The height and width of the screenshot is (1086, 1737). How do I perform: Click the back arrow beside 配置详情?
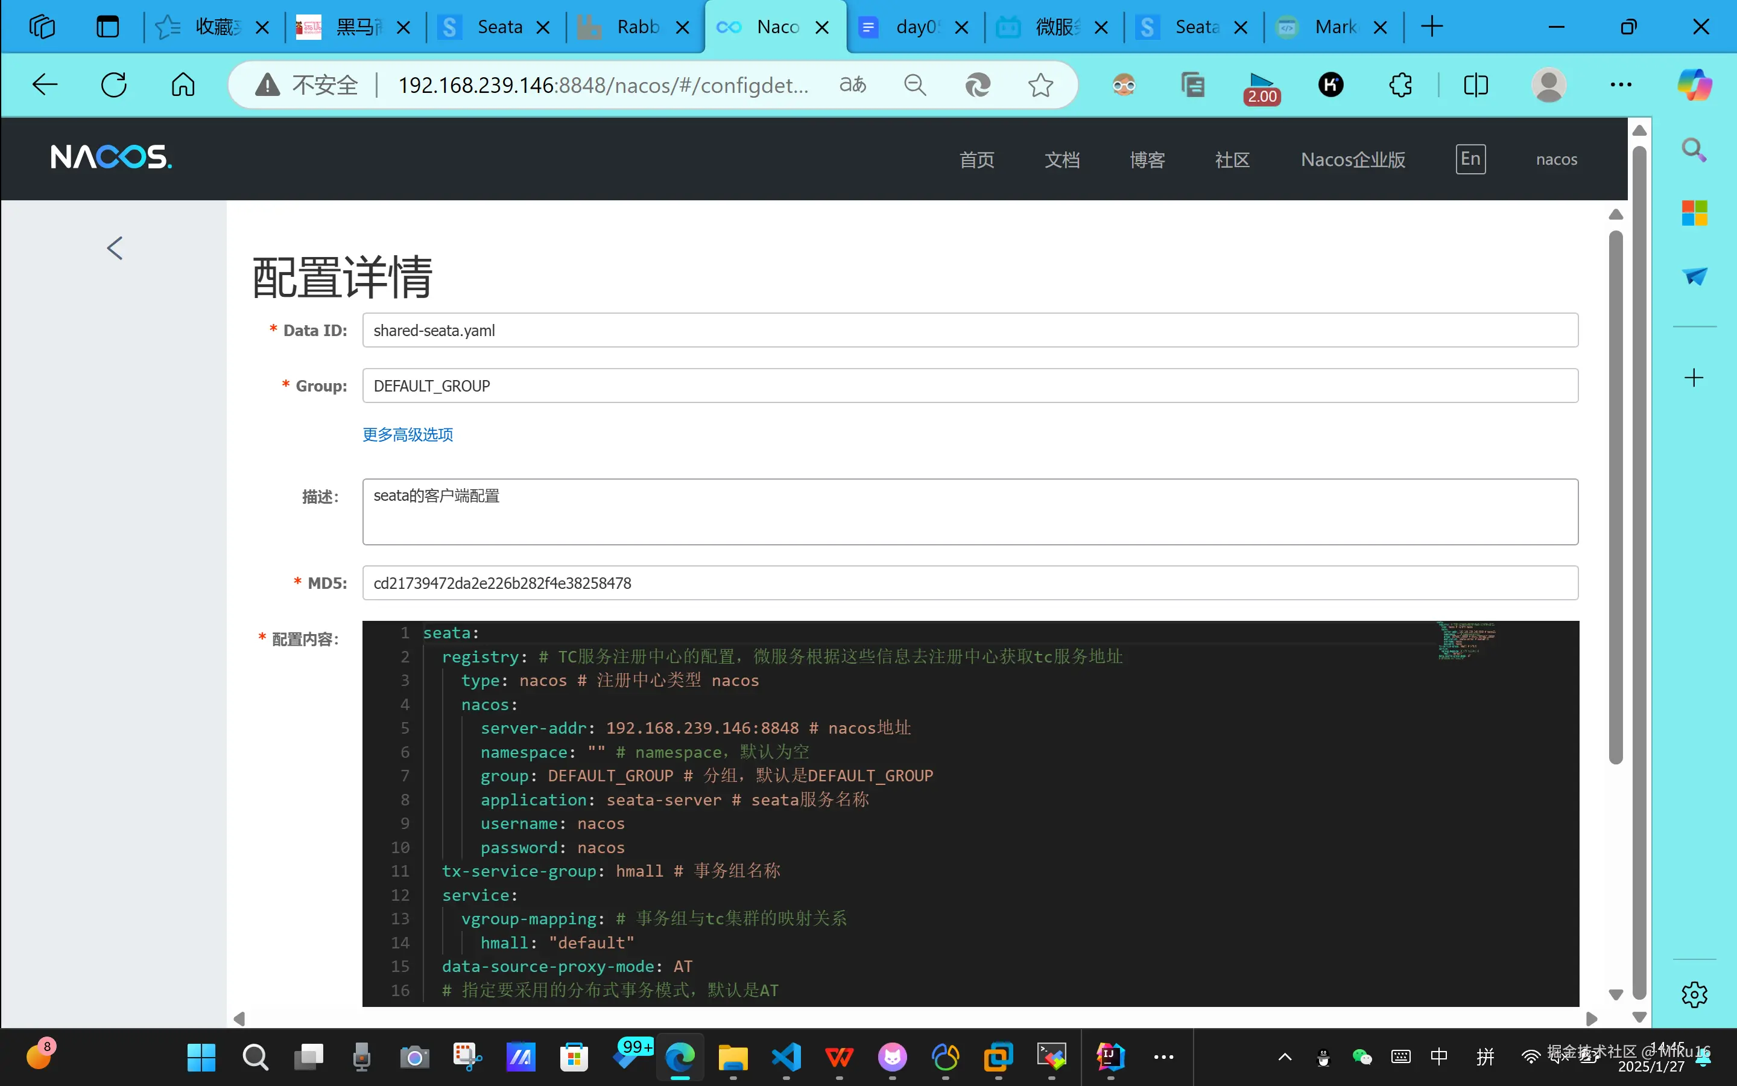point(115,249)
